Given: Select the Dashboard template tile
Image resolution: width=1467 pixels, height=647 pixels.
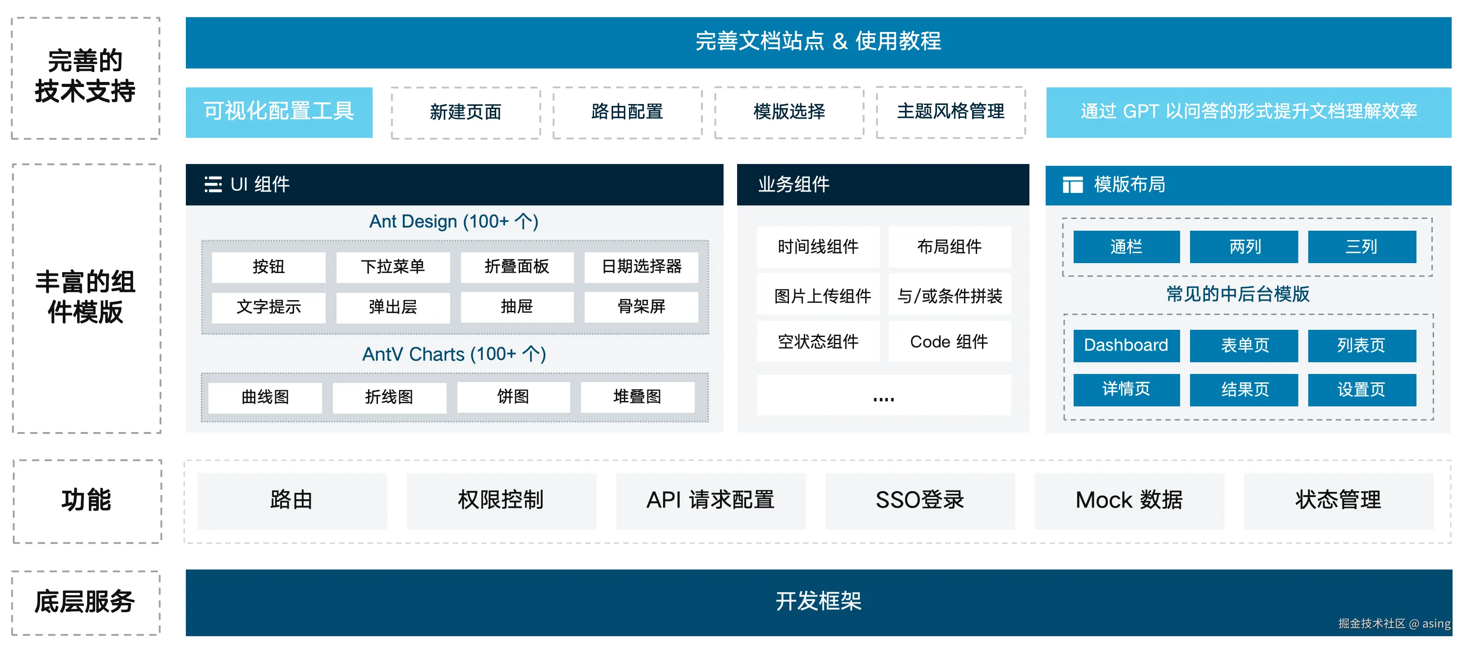Looking at the screenshot, I should point(1126,346).
